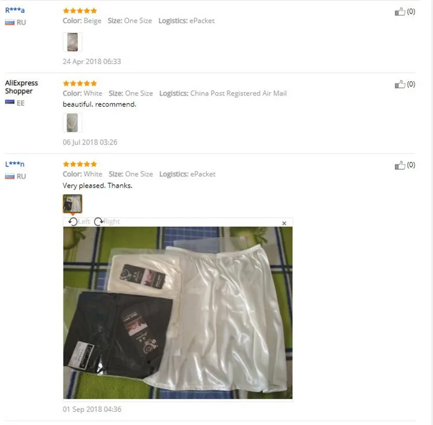Click the Estonian flag next to EE
The width and height of the screenshot is (433, 425).
[x=10, y=102]
